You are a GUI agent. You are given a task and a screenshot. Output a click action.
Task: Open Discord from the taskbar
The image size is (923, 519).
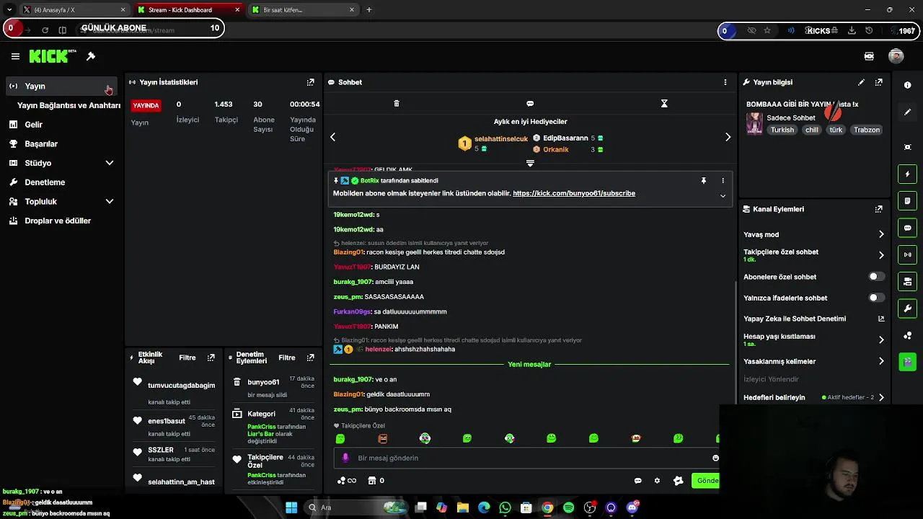(x=632, y=507)
